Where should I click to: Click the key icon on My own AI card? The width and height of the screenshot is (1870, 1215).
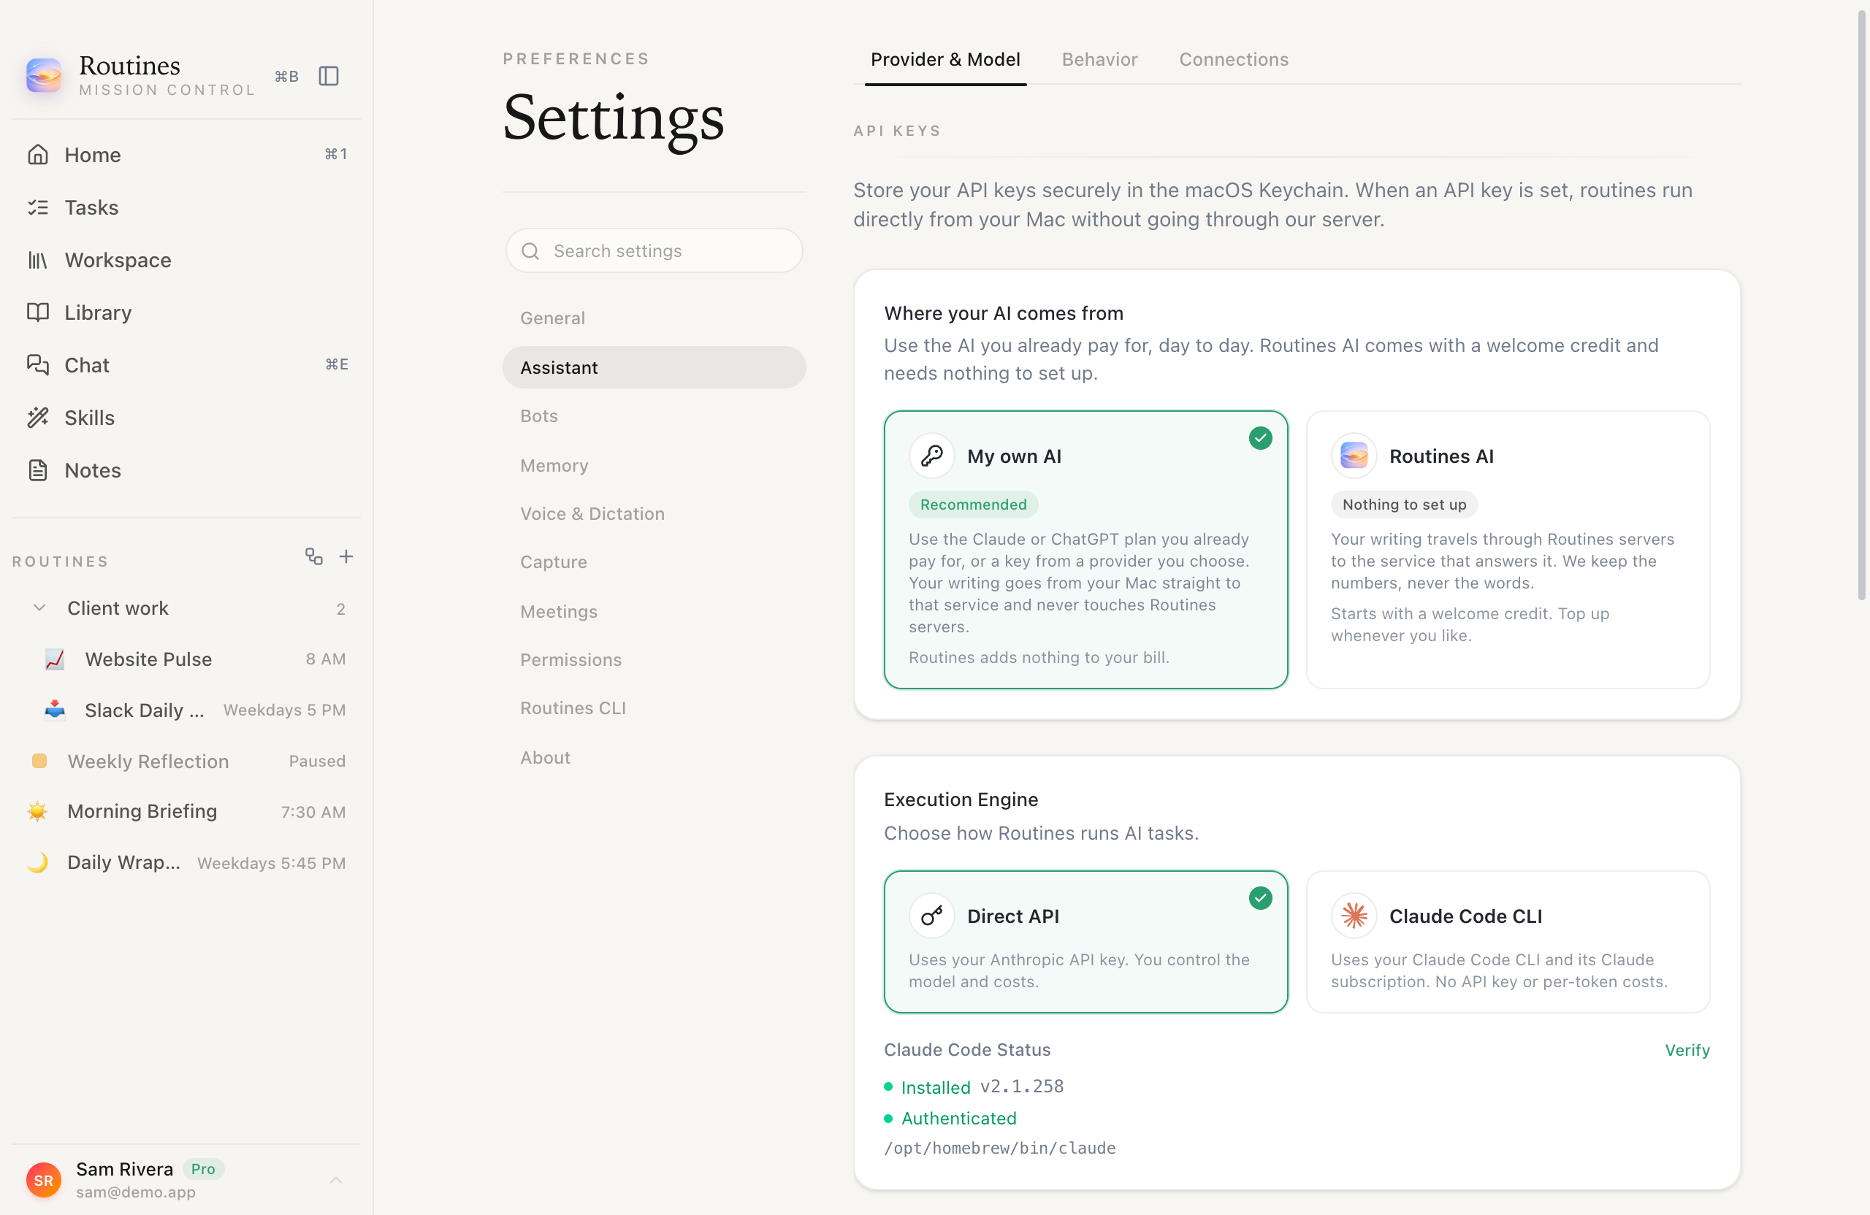932,456
